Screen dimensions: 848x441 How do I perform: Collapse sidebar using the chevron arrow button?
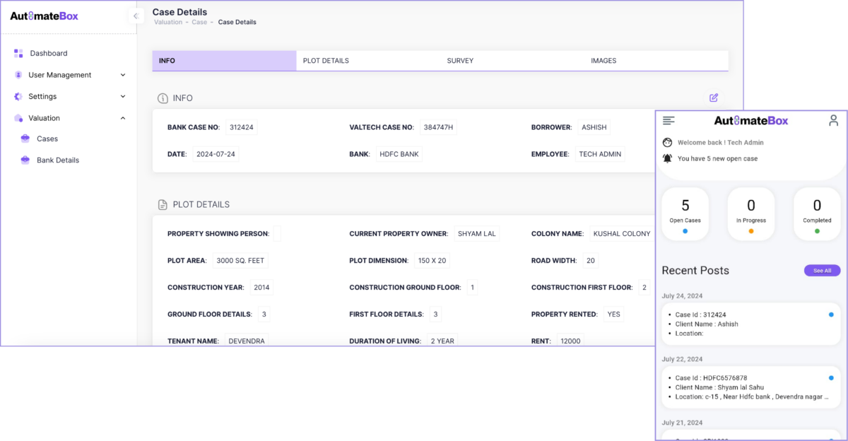coord(136,16)
